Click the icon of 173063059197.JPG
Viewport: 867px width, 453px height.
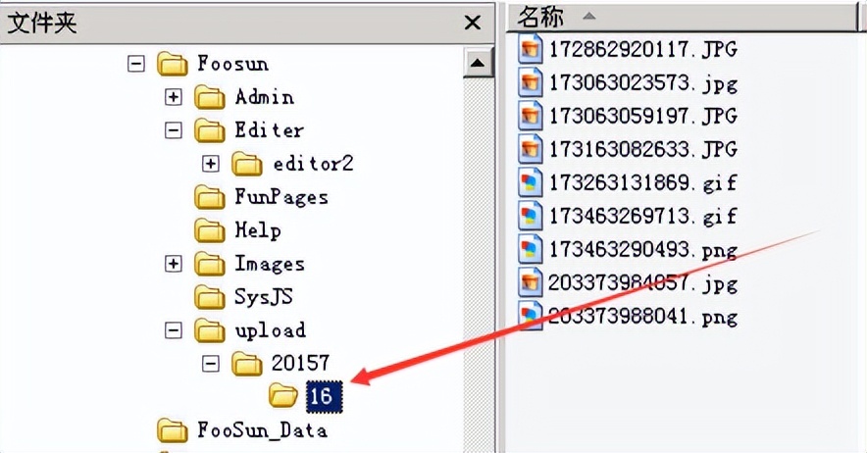[x=530, y=116]
